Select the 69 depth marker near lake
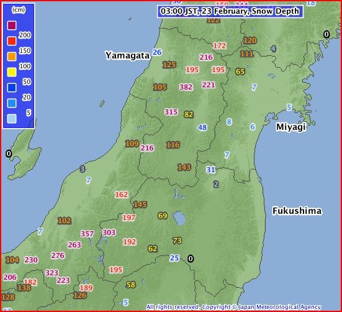Image resolution: width=342 pixels, height=312 pixels. tap(163, 216)
